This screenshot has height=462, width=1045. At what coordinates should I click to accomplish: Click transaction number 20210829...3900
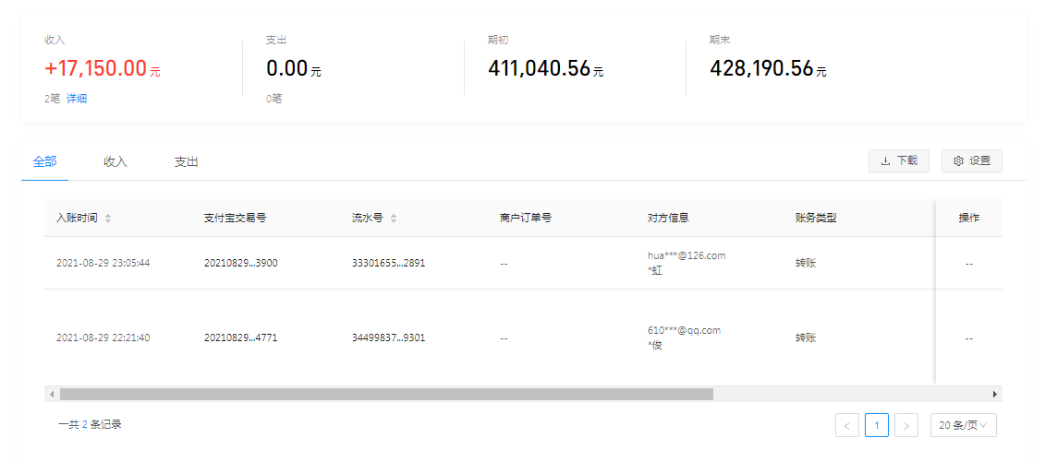(240, 263)
